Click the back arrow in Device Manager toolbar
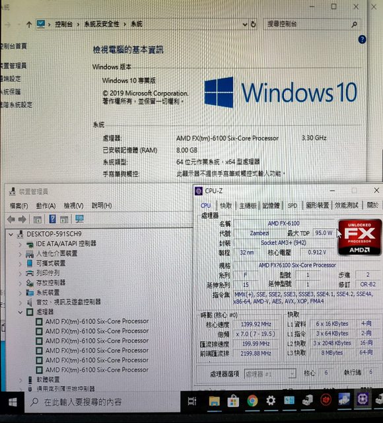Image resolution: width=383 pixels, height=423 pixels. pos(11,219)
